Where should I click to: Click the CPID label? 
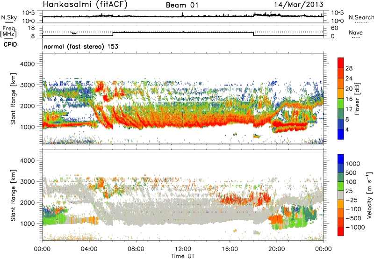[10, 44]
